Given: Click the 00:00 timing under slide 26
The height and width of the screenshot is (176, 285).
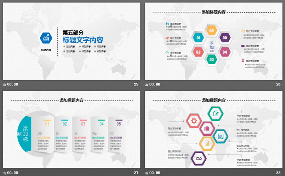Looking at the screenshot, I should point(155,85).
